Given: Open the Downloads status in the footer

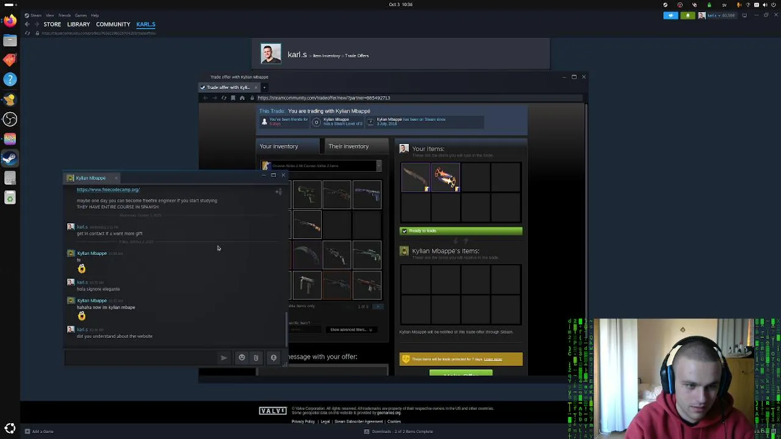Looking at the screenshot, I should 398,432.
